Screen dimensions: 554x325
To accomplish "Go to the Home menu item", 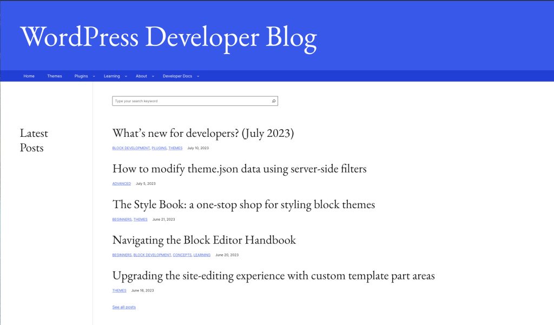I will coord(29,76).
